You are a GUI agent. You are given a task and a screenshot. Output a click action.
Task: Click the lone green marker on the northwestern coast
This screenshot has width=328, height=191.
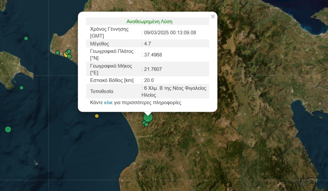point(58,53)
